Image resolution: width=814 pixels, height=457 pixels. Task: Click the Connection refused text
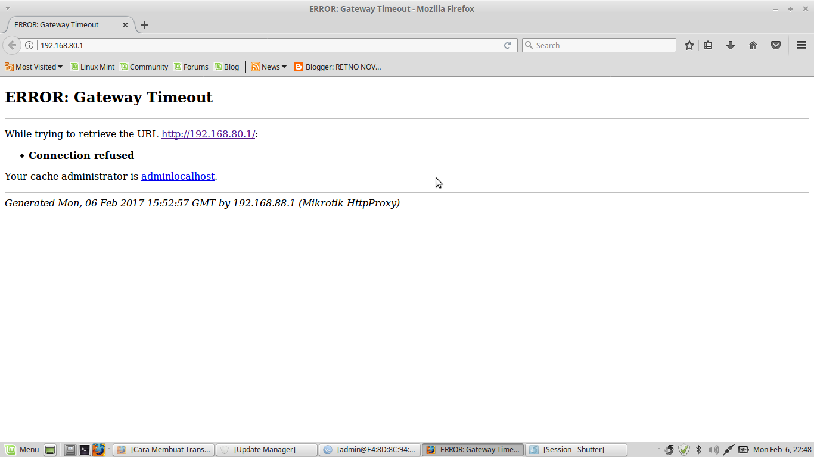coord(81,155)
